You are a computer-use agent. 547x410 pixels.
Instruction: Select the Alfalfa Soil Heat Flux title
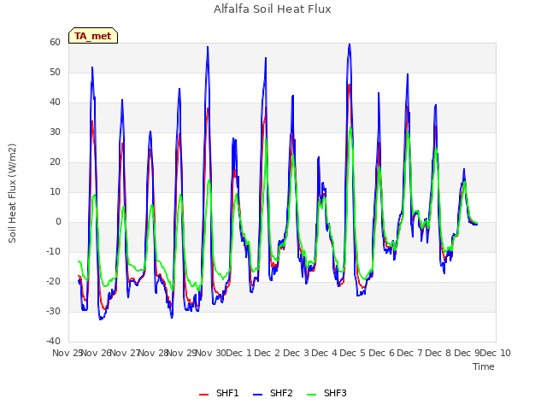tap(272, 9)
